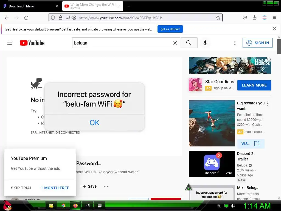Click the LEARN MORE button
The image size is (281, 211).
pyautogui.click(x=254, y=85)
